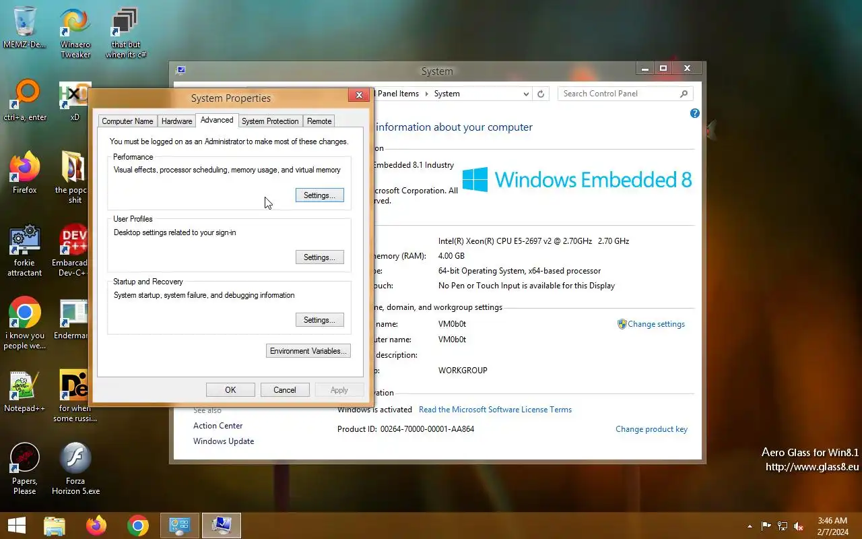Screen dimensions: 862x539
Task: Click the 4.00 GB memory value
Action: 451,256
